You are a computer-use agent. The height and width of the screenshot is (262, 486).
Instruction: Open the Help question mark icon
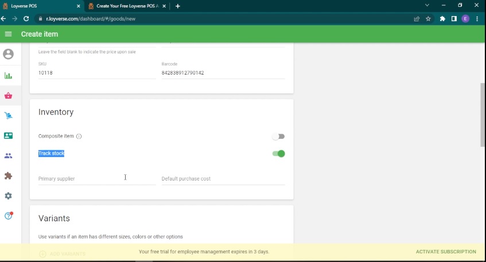[9, 216]
